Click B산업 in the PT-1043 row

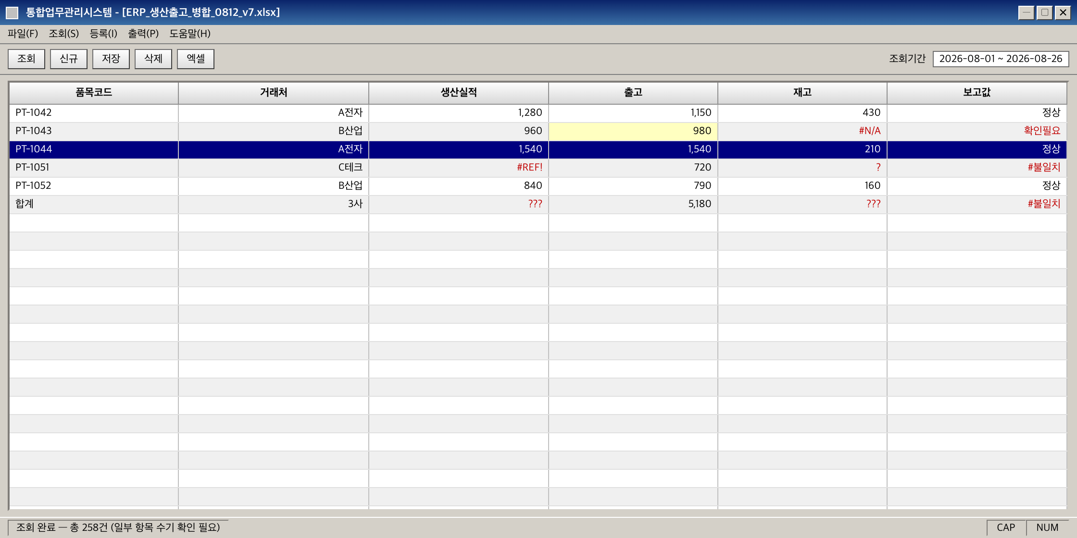coord(274,131)
